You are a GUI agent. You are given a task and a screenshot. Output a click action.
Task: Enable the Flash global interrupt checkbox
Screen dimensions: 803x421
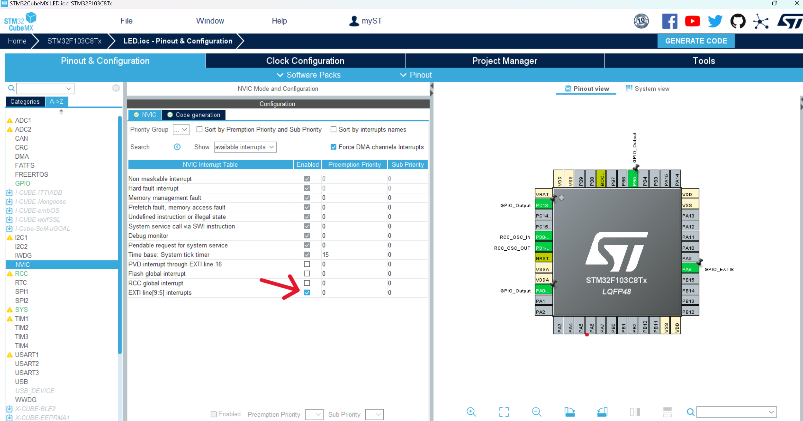click(307, 273)
